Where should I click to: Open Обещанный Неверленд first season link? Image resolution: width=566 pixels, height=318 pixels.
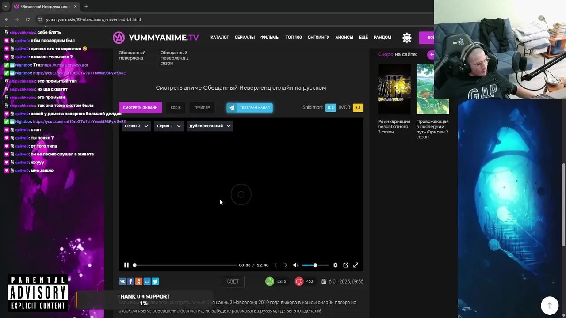(x=132, y=55)
